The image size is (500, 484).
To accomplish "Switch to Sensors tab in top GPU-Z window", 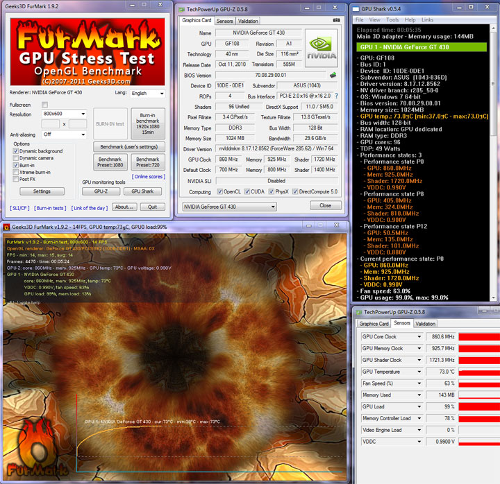I will point(225,21).
